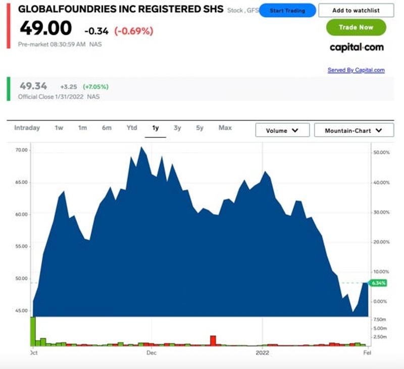Select the 6m time range
The width and height of the screenshot is (404, 369).
click(x=107, y=128)
